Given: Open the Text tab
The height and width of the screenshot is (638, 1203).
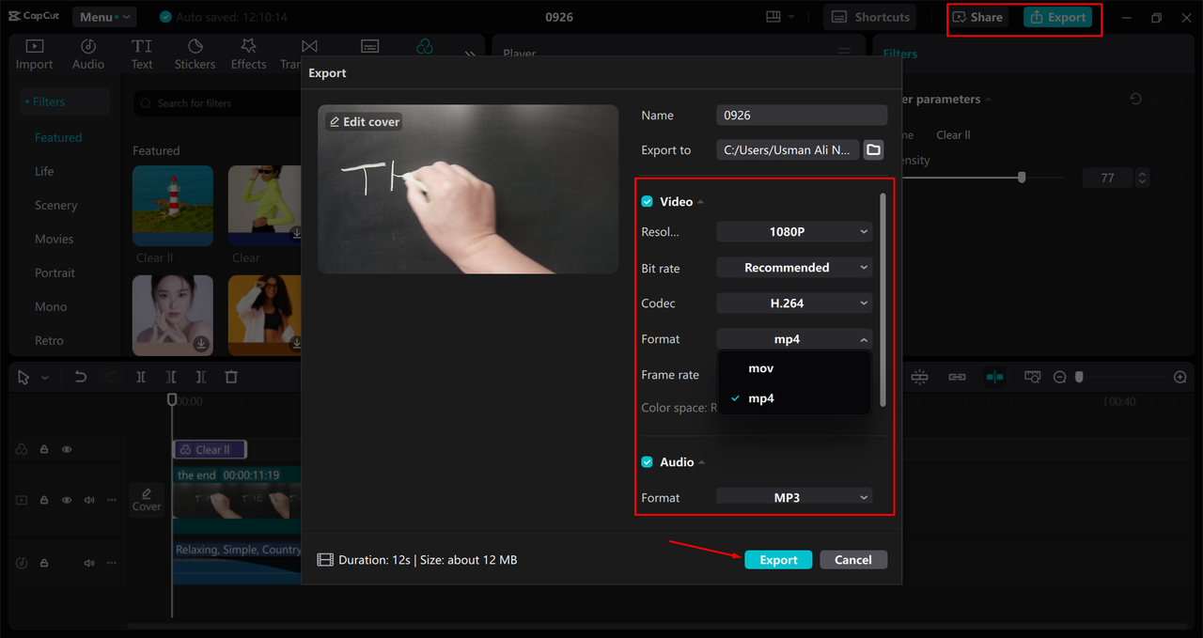Looking at the screenshot, I should tap(142, 54).
